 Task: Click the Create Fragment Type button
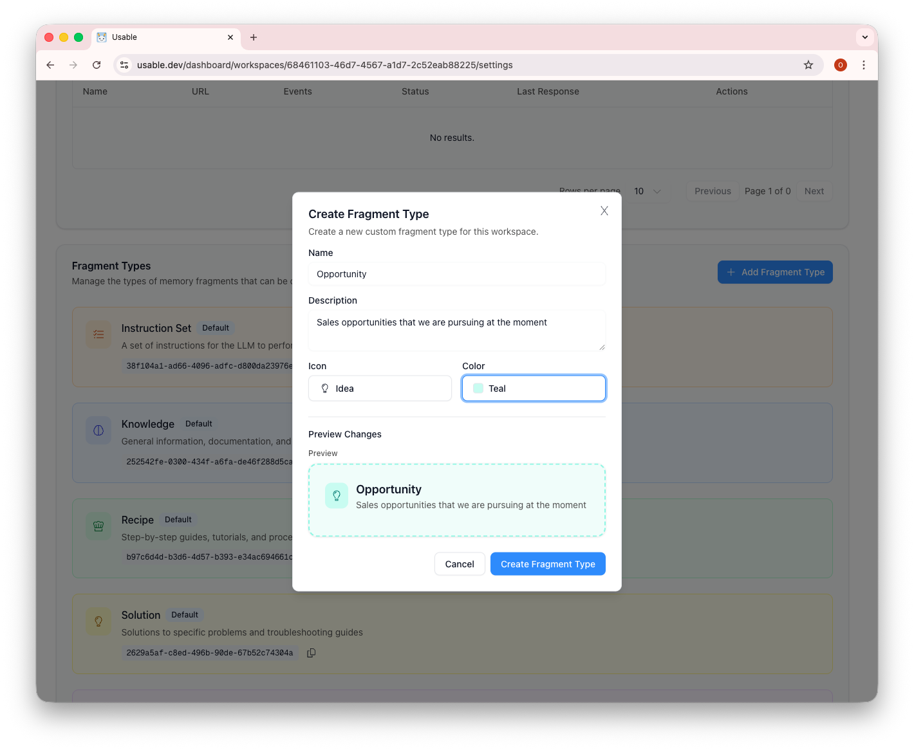[x=547, y=563]
